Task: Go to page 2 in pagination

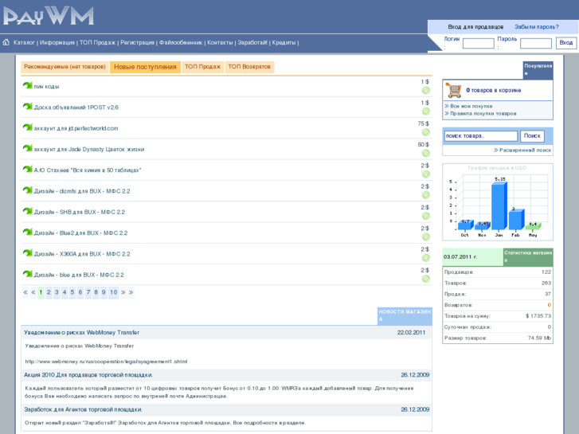Action: 49,292
